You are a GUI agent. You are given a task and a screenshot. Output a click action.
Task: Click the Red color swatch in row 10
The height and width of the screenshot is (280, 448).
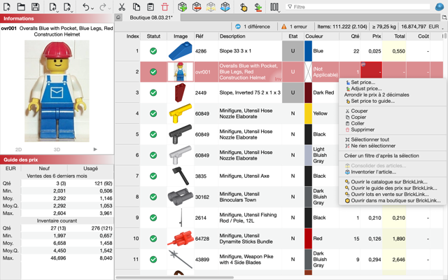coord(308,239)
